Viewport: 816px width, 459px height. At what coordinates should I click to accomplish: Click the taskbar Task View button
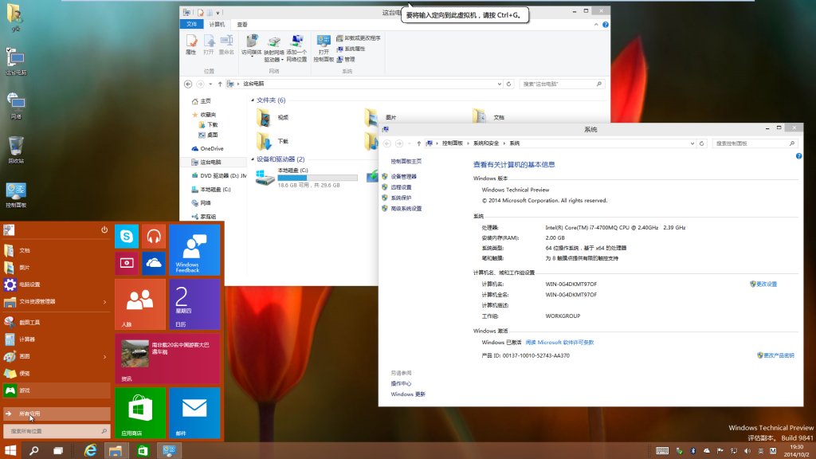[x=57, y=451]
